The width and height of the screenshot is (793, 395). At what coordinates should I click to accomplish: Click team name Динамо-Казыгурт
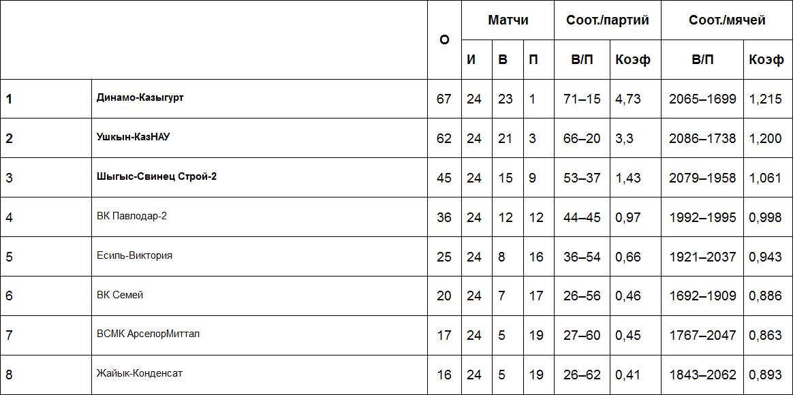click(140, 97)
